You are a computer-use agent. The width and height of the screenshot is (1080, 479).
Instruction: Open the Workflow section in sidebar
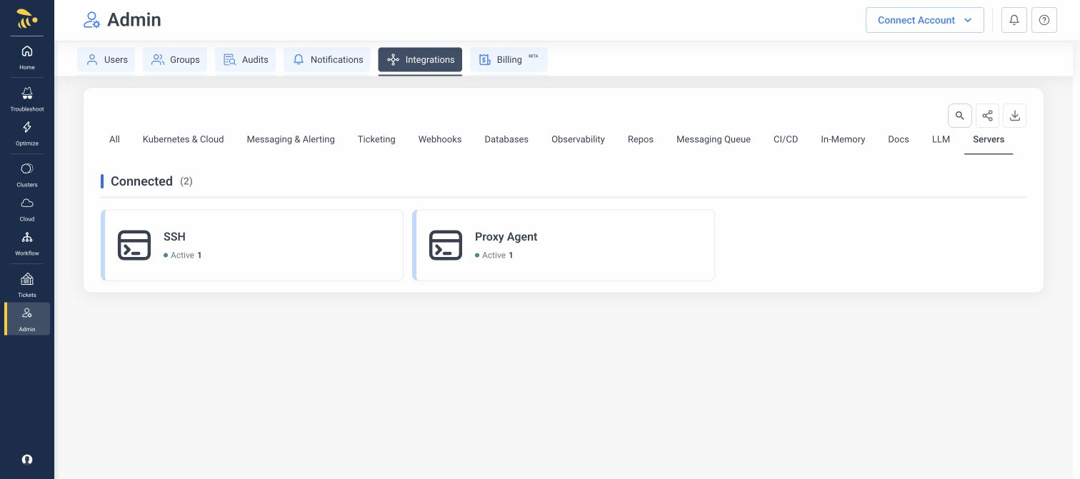tap(27, 243)
